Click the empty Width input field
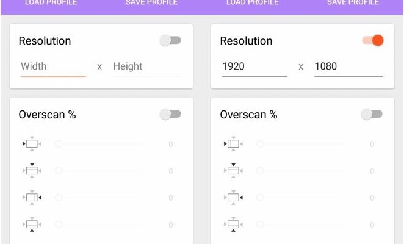The height and width of the screenshot is (244, 404). (x=52, y=66)
